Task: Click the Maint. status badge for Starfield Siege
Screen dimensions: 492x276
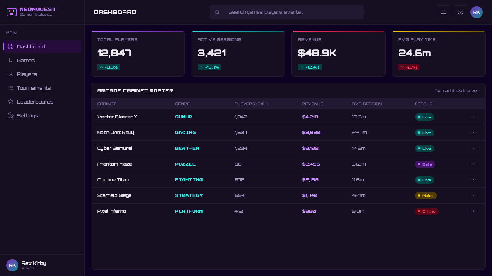Action: pos(426,195)
